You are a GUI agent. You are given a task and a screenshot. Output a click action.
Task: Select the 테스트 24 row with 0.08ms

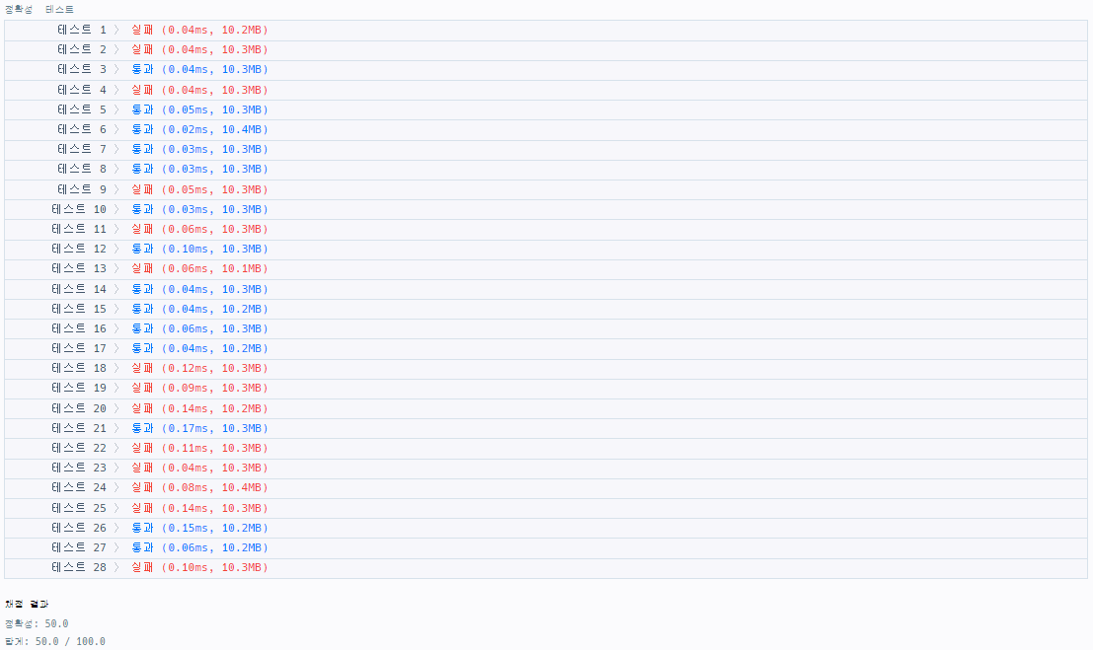click(546, 488)
